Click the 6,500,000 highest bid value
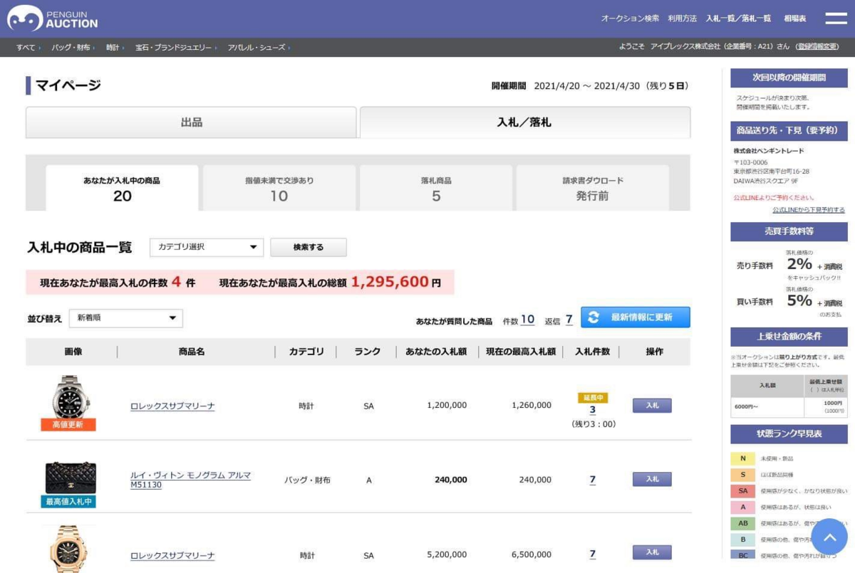 (x=532, y=554)
